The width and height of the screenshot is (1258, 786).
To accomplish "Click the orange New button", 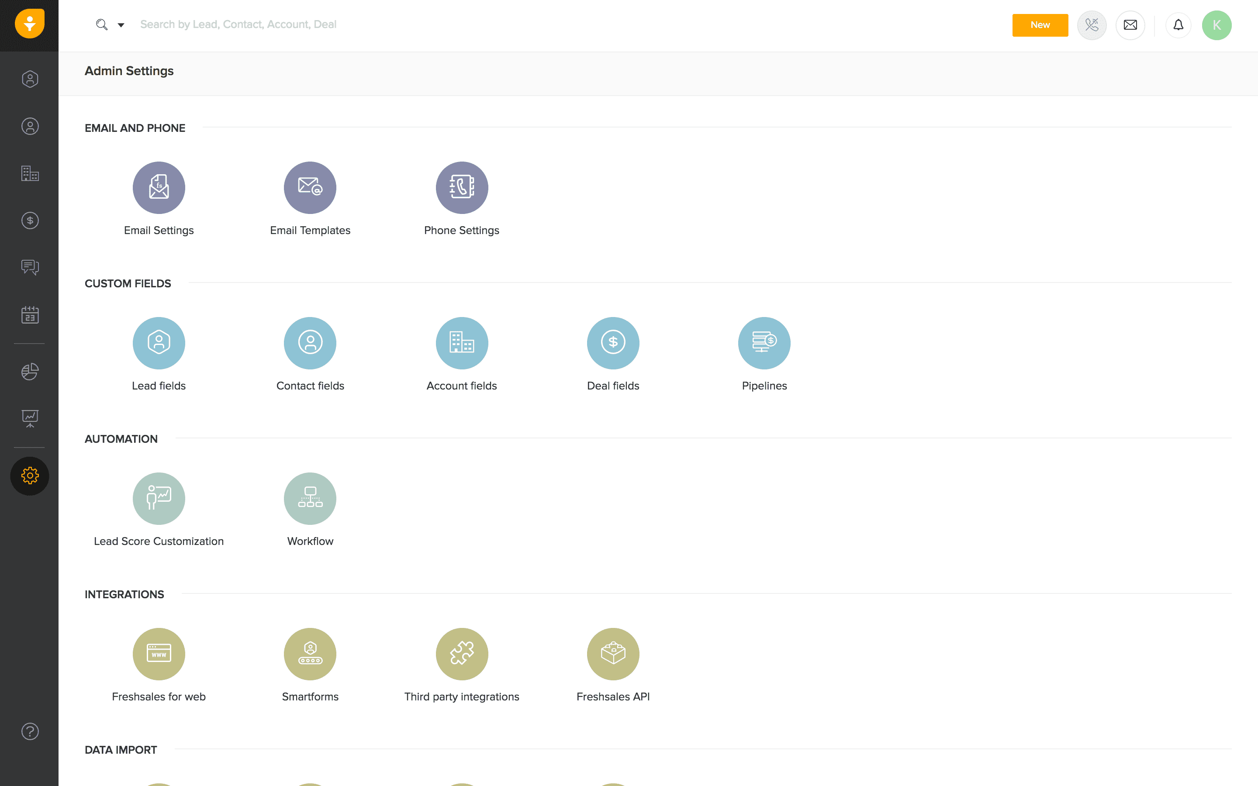I will (x=1040, y=25).
